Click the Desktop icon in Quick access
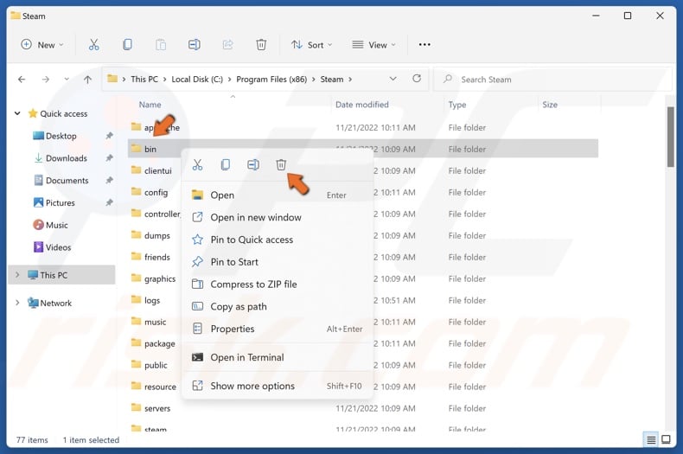The image size is (683, 454). pos(38,136)
